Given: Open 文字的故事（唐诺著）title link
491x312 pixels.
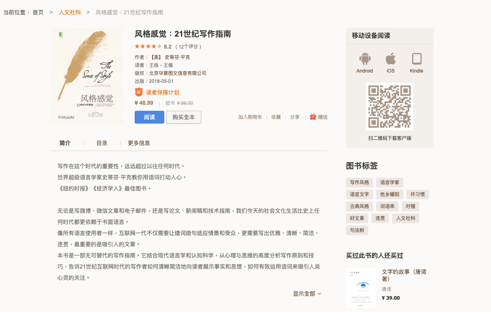Looking at the screenshot, I should [x=404, y=275].
